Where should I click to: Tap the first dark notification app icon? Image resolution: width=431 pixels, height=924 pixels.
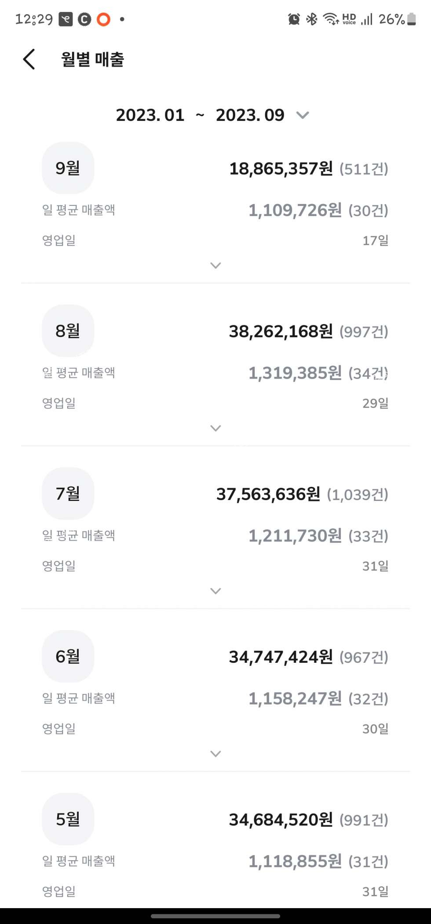(66, 19)
